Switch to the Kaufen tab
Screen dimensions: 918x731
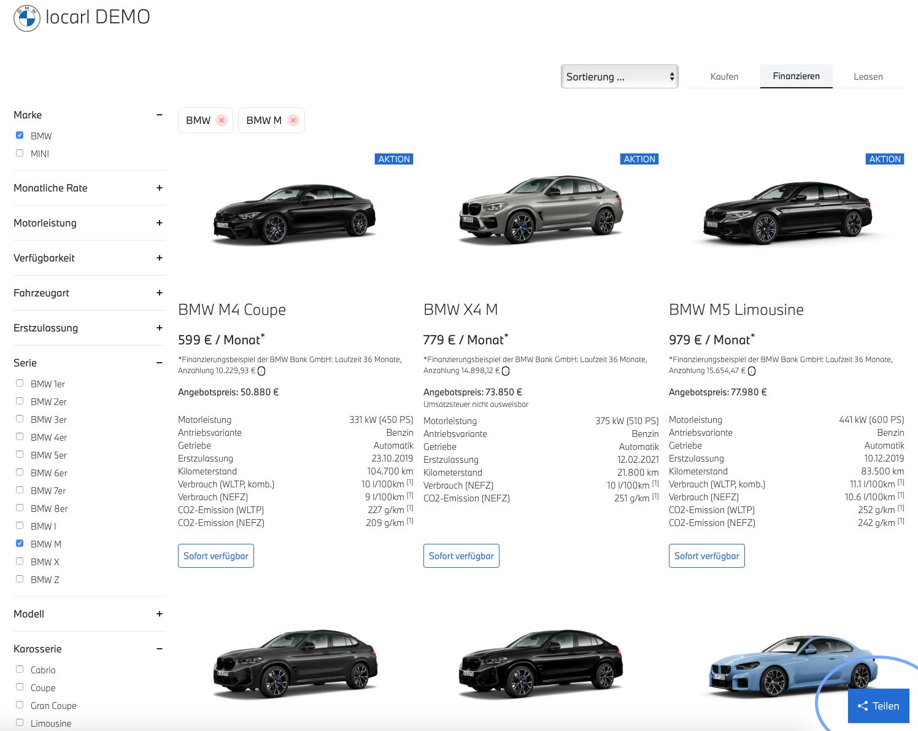[x=724, y=77]
